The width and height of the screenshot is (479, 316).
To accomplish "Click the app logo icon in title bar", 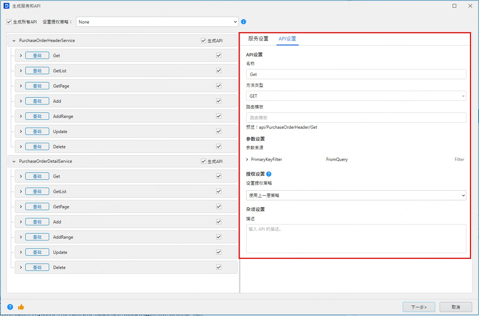I will [6, 6].
